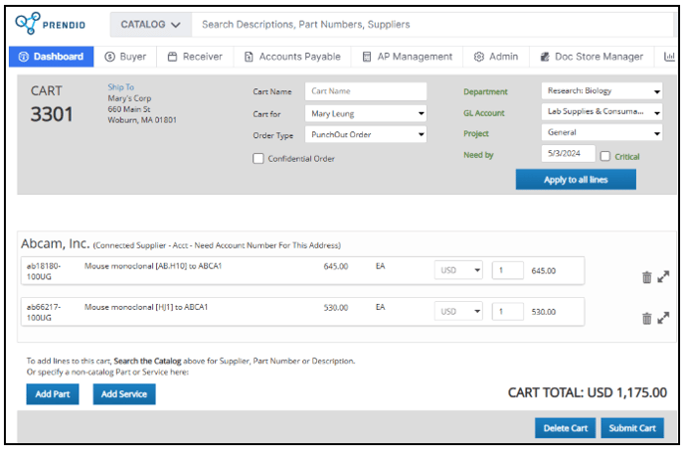Open the Cart for Mary Leung dropdown

point(365,113)
